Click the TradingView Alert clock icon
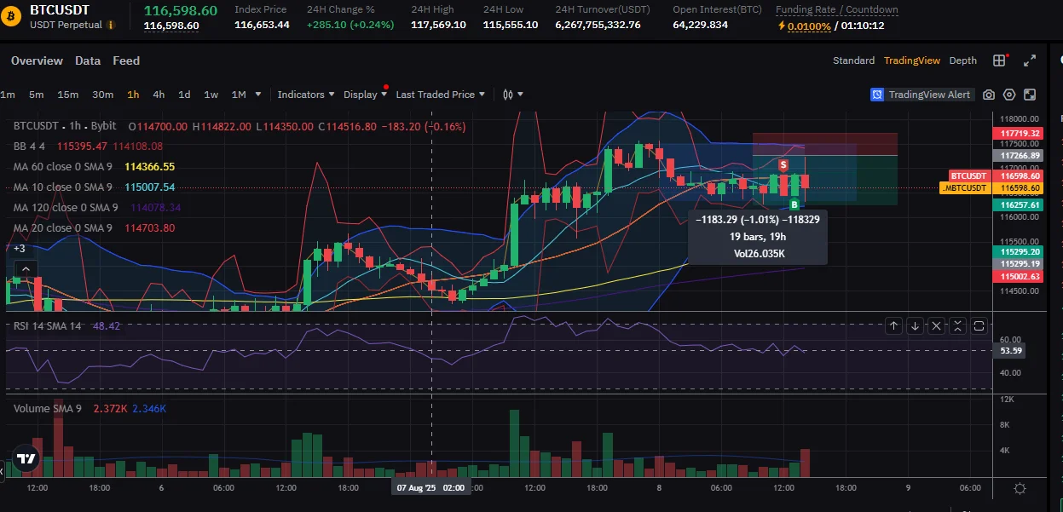This screenshot has width=1063, height=512. pyautogui.click(x=877, y=95)
